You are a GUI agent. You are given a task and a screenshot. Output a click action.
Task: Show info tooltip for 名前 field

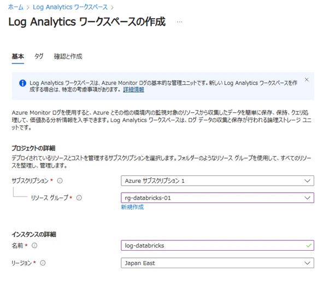(x=34, y=245)
